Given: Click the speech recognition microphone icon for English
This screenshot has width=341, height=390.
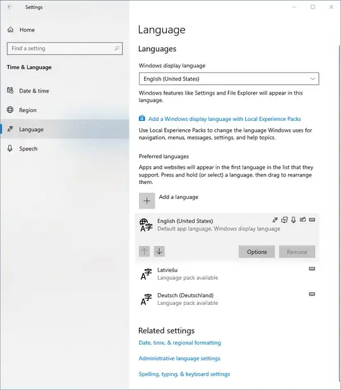Looking at the screenshot, I should click(x=294, y=220).
